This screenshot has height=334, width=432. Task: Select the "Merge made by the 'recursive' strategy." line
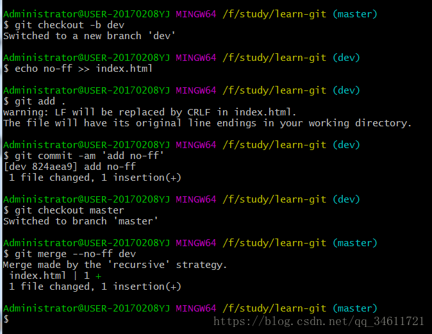[x=115, y=265]
